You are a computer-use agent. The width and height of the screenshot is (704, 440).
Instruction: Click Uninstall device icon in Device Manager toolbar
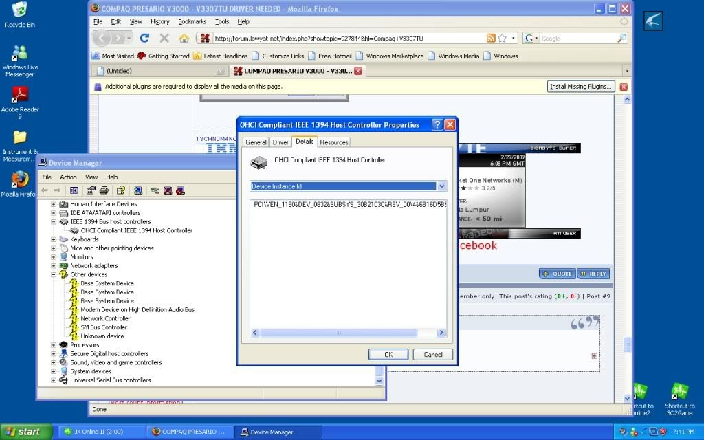(x=168, y=190)
